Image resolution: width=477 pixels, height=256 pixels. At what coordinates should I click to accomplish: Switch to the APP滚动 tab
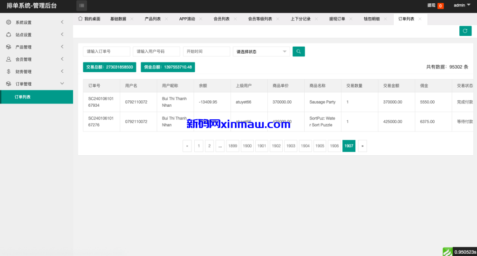coord(187,19)
